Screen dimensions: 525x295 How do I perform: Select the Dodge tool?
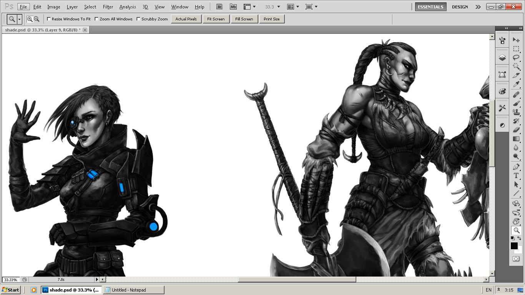[516, 156]
